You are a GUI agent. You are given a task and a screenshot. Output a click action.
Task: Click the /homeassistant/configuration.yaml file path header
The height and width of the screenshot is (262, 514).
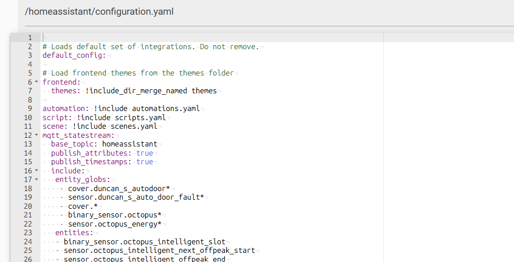99,12
